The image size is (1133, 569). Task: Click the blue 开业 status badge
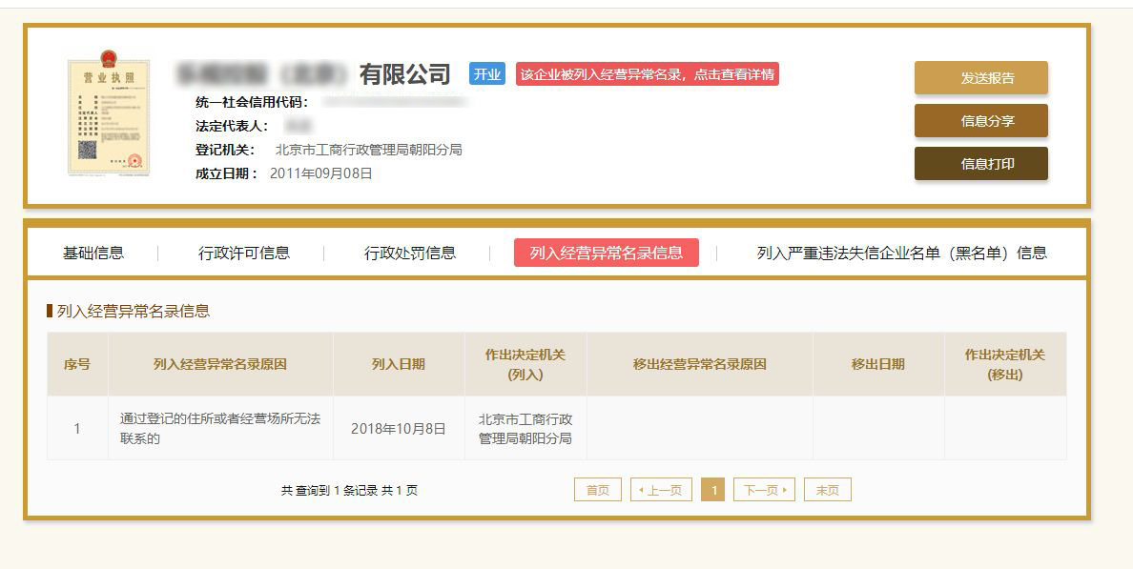coord(487,74)
